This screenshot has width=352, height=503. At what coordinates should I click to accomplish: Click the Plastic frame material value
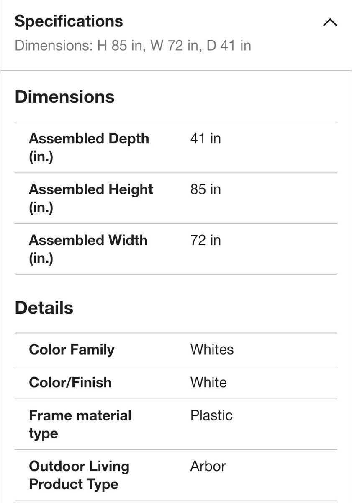point(211,415)
